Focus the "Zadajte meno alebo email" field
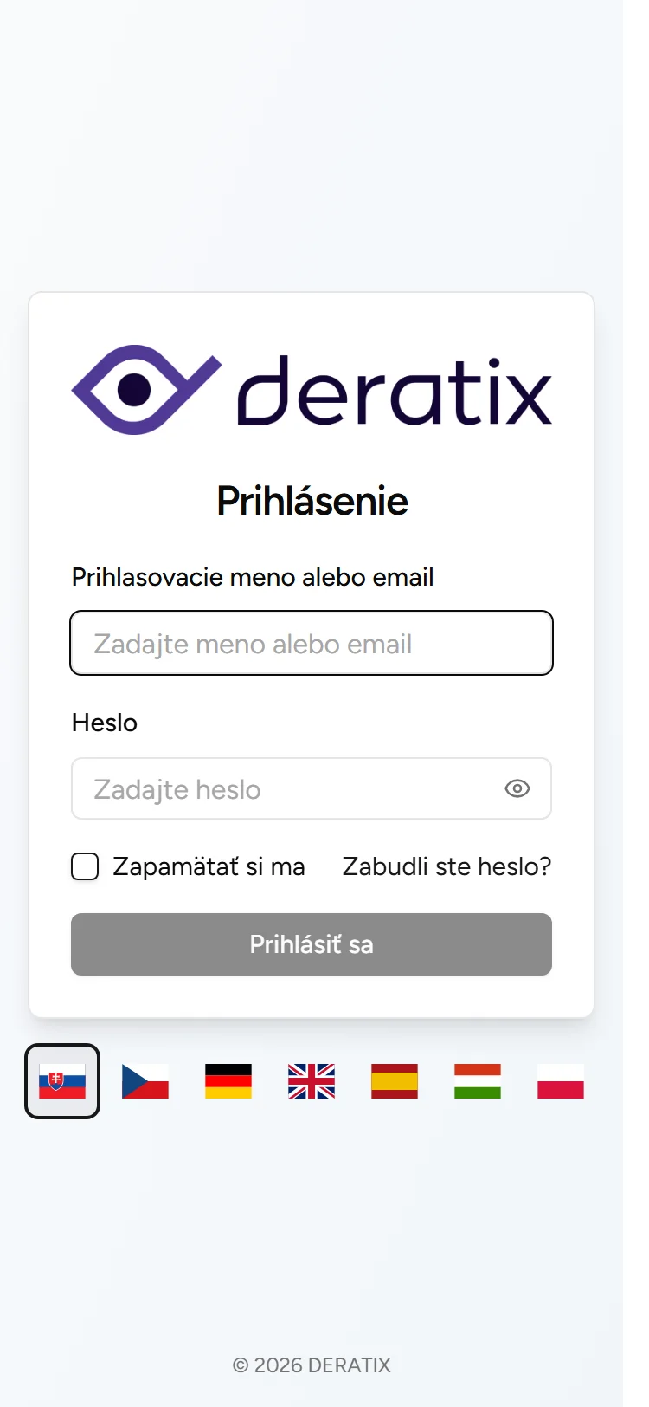This screenshot has width=649, height=1407. 312,643
